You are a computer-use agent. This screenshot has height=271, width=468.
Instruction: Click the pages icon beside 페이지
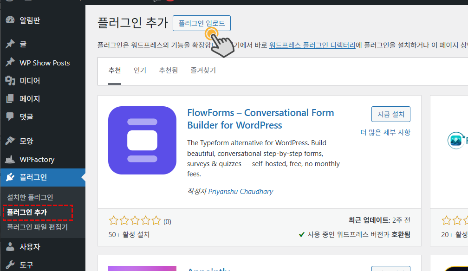coord(10,98)
